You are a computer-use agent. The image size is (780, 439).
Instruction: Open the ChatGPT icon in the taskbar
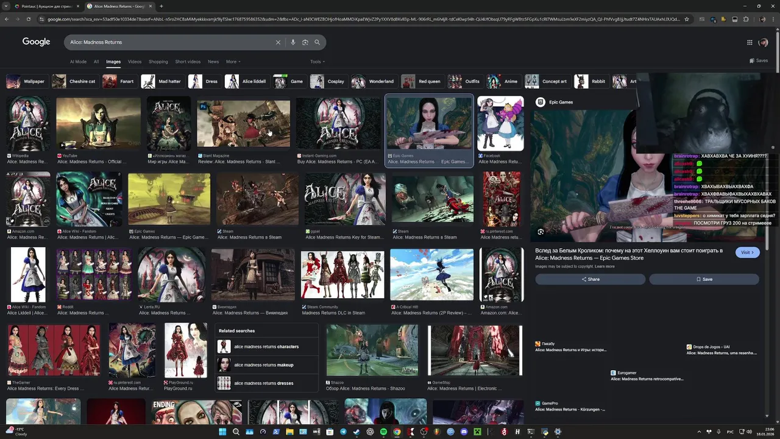click(370, 432)
